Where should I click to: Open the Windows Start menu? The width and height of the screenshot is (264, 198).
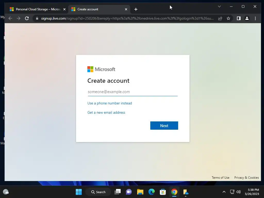(x=79, y=192)
